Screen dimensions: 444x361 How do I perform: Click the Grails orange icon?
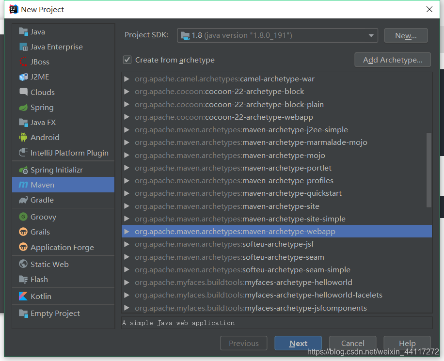pos(23,232)
